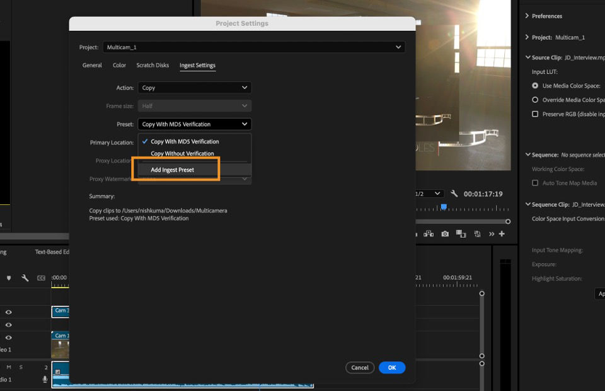Click the Comparison View icon
The image size is (605, 391).
[x=461, y=234]
